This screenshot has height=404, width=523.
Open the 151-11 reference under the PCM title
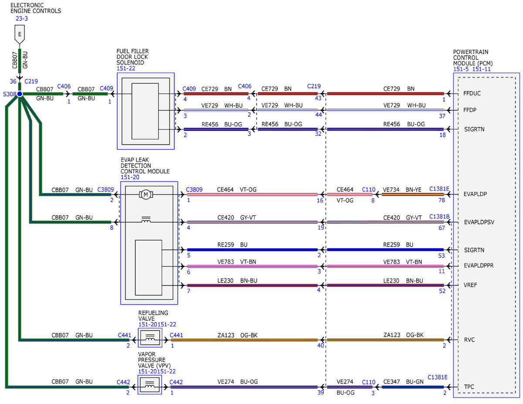click(x=482, y=69)
